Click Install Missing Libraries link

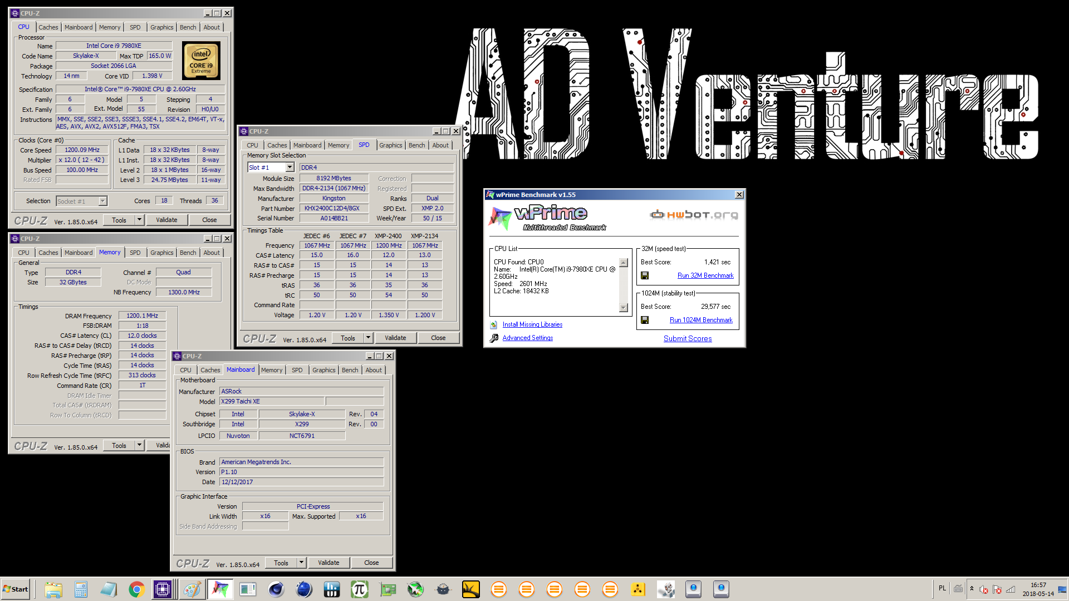pyautogui.click(x=532, y=325)
